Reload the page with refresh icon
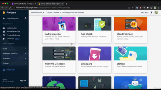The width and height of the screenshot is (161, 90). coord(10,8)
